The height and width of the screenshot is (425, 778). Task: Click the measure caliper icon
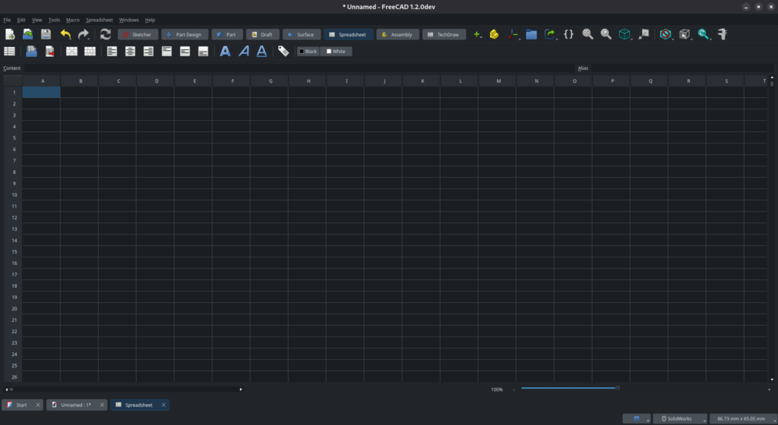tap(723, 34)
